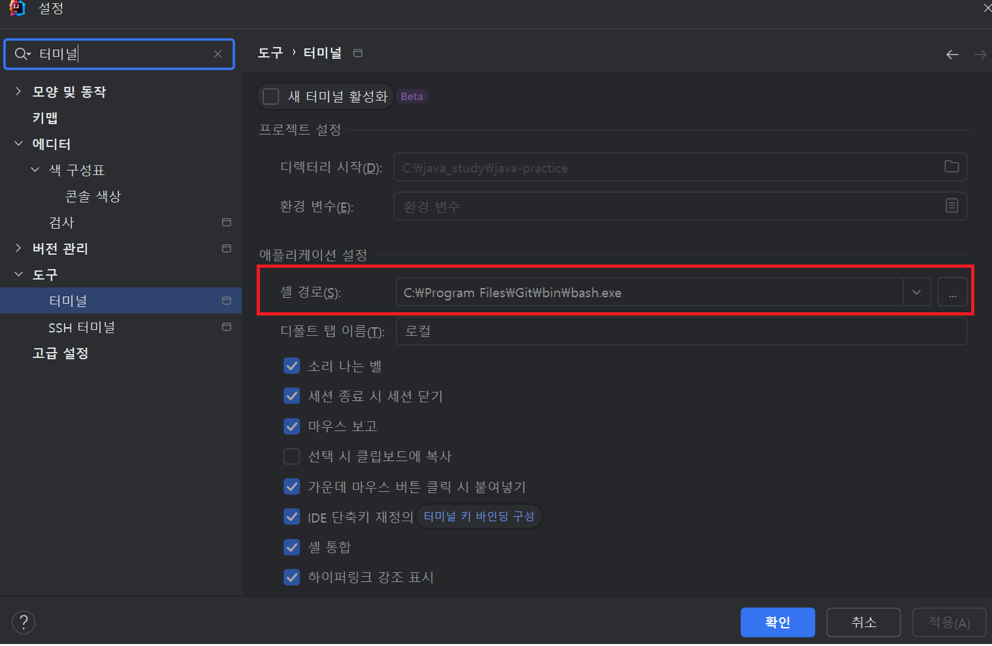Image resolution: width=992 pixels, height=646 pixels.
Task: Click the settings search box with 터미널
Action: 120,54
